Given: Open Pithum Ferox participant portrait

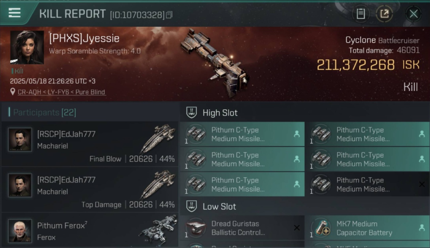Looking at the screenshot, I should [20, 230].
